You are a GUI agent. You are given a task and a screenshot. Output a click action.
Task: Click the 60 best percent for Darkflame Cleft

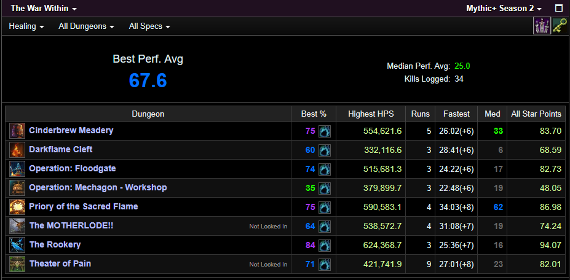coord(310,150)
